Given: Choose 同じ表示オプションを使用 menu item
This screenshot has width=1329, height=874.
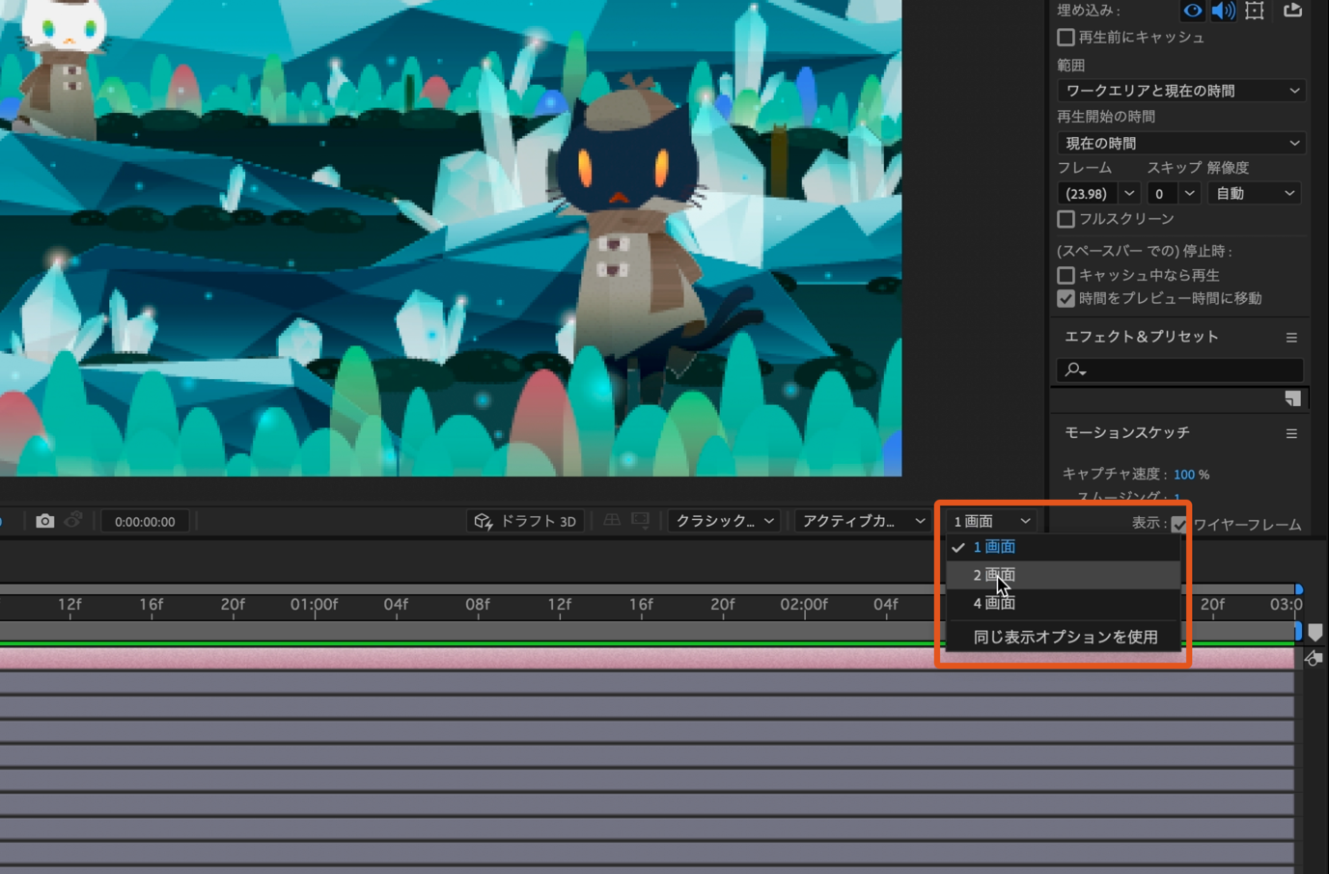Looking at the screenshot, I should click(x=1063, y=637).
